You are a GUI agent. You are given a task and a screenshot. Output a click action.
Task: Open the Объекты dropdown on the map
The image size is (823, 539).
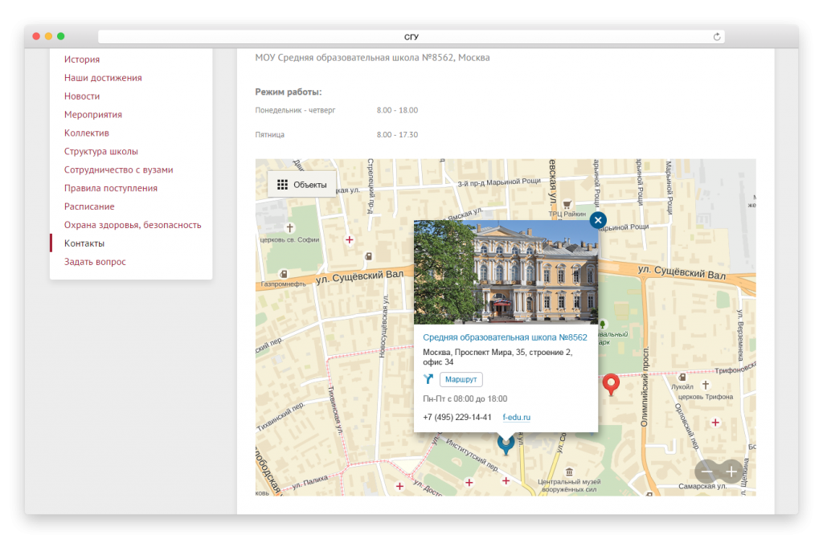(x=301, y=185)
